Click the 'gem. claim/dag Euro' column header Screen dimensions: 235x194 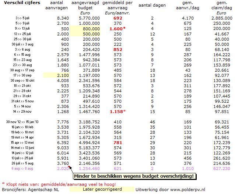[219, 9]
